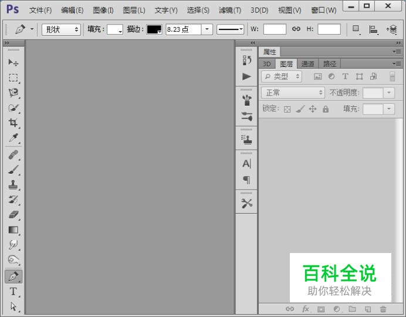Open the Brush panel icon
Viewport: 406px width, 317px height.
pyautogui.click(x=246, y=100)
